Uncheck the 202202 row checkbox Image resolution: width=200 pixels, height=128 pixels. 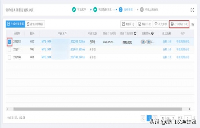pyautogui.click(x=9, y=42)
